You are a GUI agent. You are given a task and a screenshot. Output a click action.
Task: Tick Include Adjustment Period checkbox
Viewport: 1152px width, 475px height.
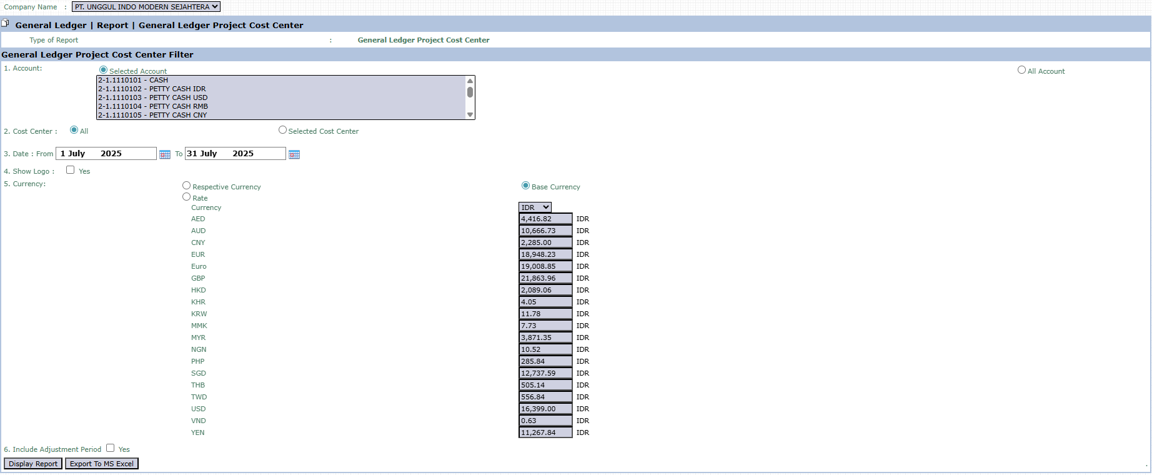point(111,448)
